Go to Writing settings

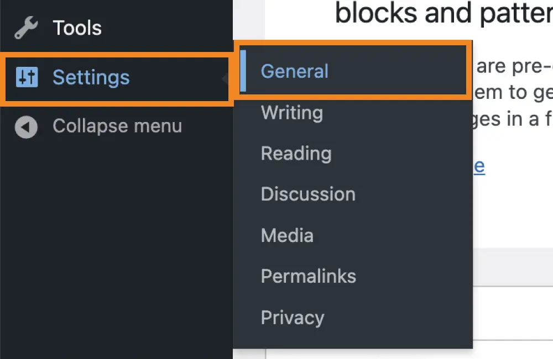tap(291, 113)
